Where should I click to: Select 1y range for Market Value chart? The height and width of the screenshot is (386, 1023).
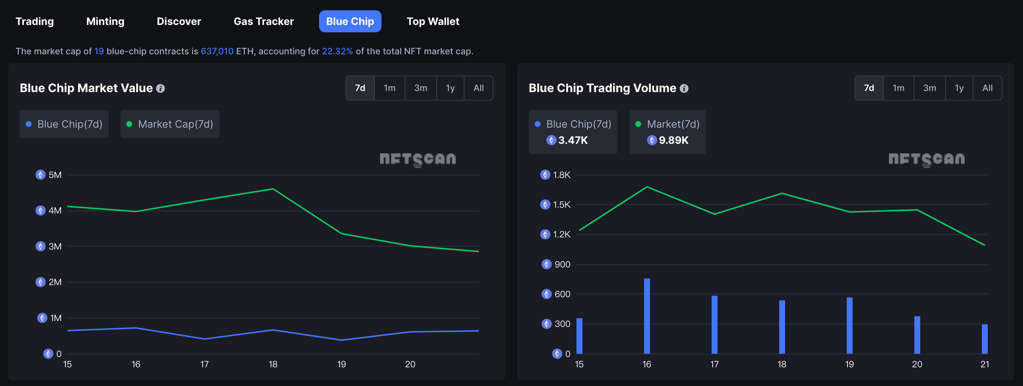[x=450, y=88]
